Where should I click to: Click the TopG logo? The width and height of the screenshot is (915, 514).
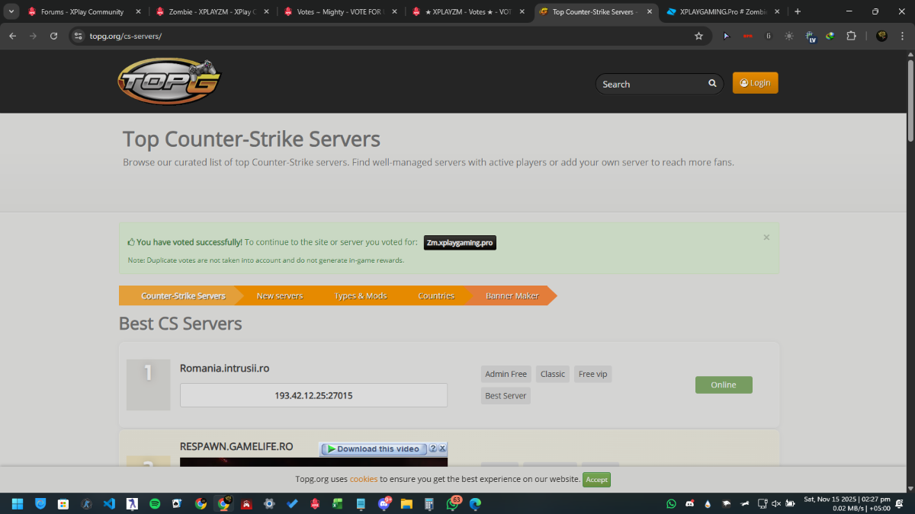point(169,81)
